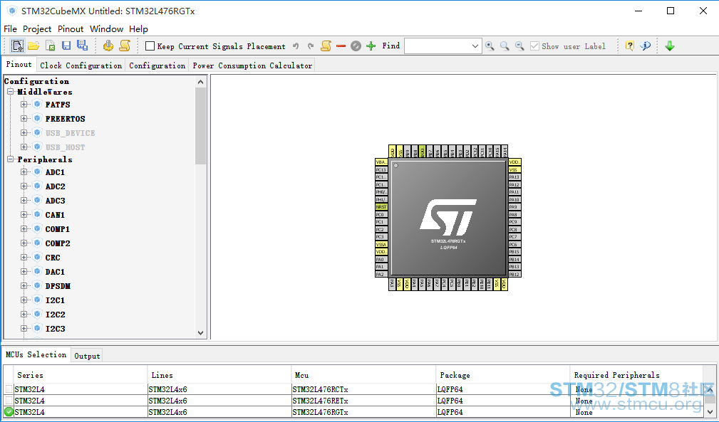Click the blue cube icon beside FATFS
Screen dimensions: 719x422
point(38,105)
